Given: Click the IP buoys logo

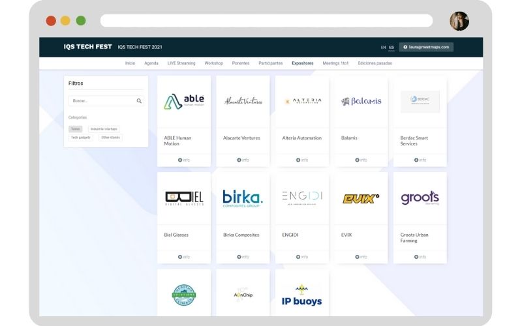Looking at the screenshot, I should click(302, 295).
